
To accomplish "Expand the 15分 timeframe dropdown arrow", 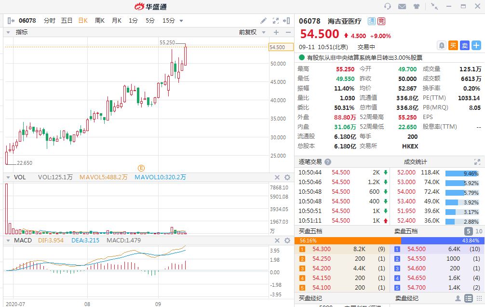I will [181, 21].
